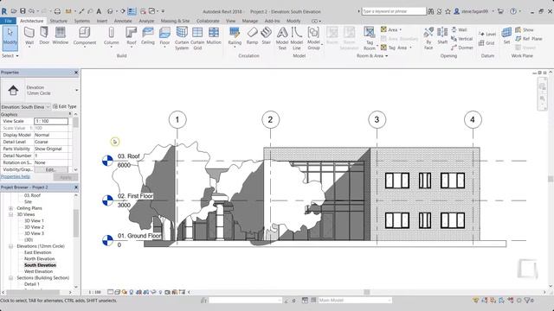Collapse the Sections (Building Section) node
This screenshot has height=311, width=554.
pyautogui.click(x=11, y=278)
